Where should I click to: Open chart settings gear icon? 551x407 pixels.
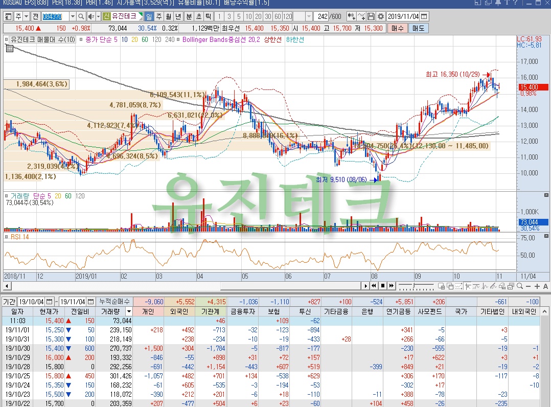pyautogui.click(x=381, y=16)
